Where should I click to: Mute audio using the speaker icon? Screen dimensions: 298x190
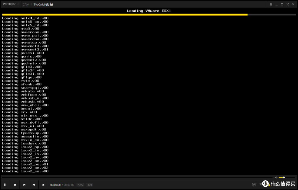coord(276,177)
